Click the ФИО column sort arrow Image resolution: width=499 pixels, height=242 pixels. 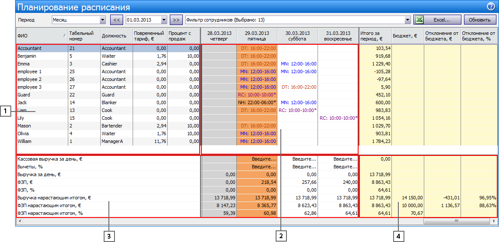point(64,36)
